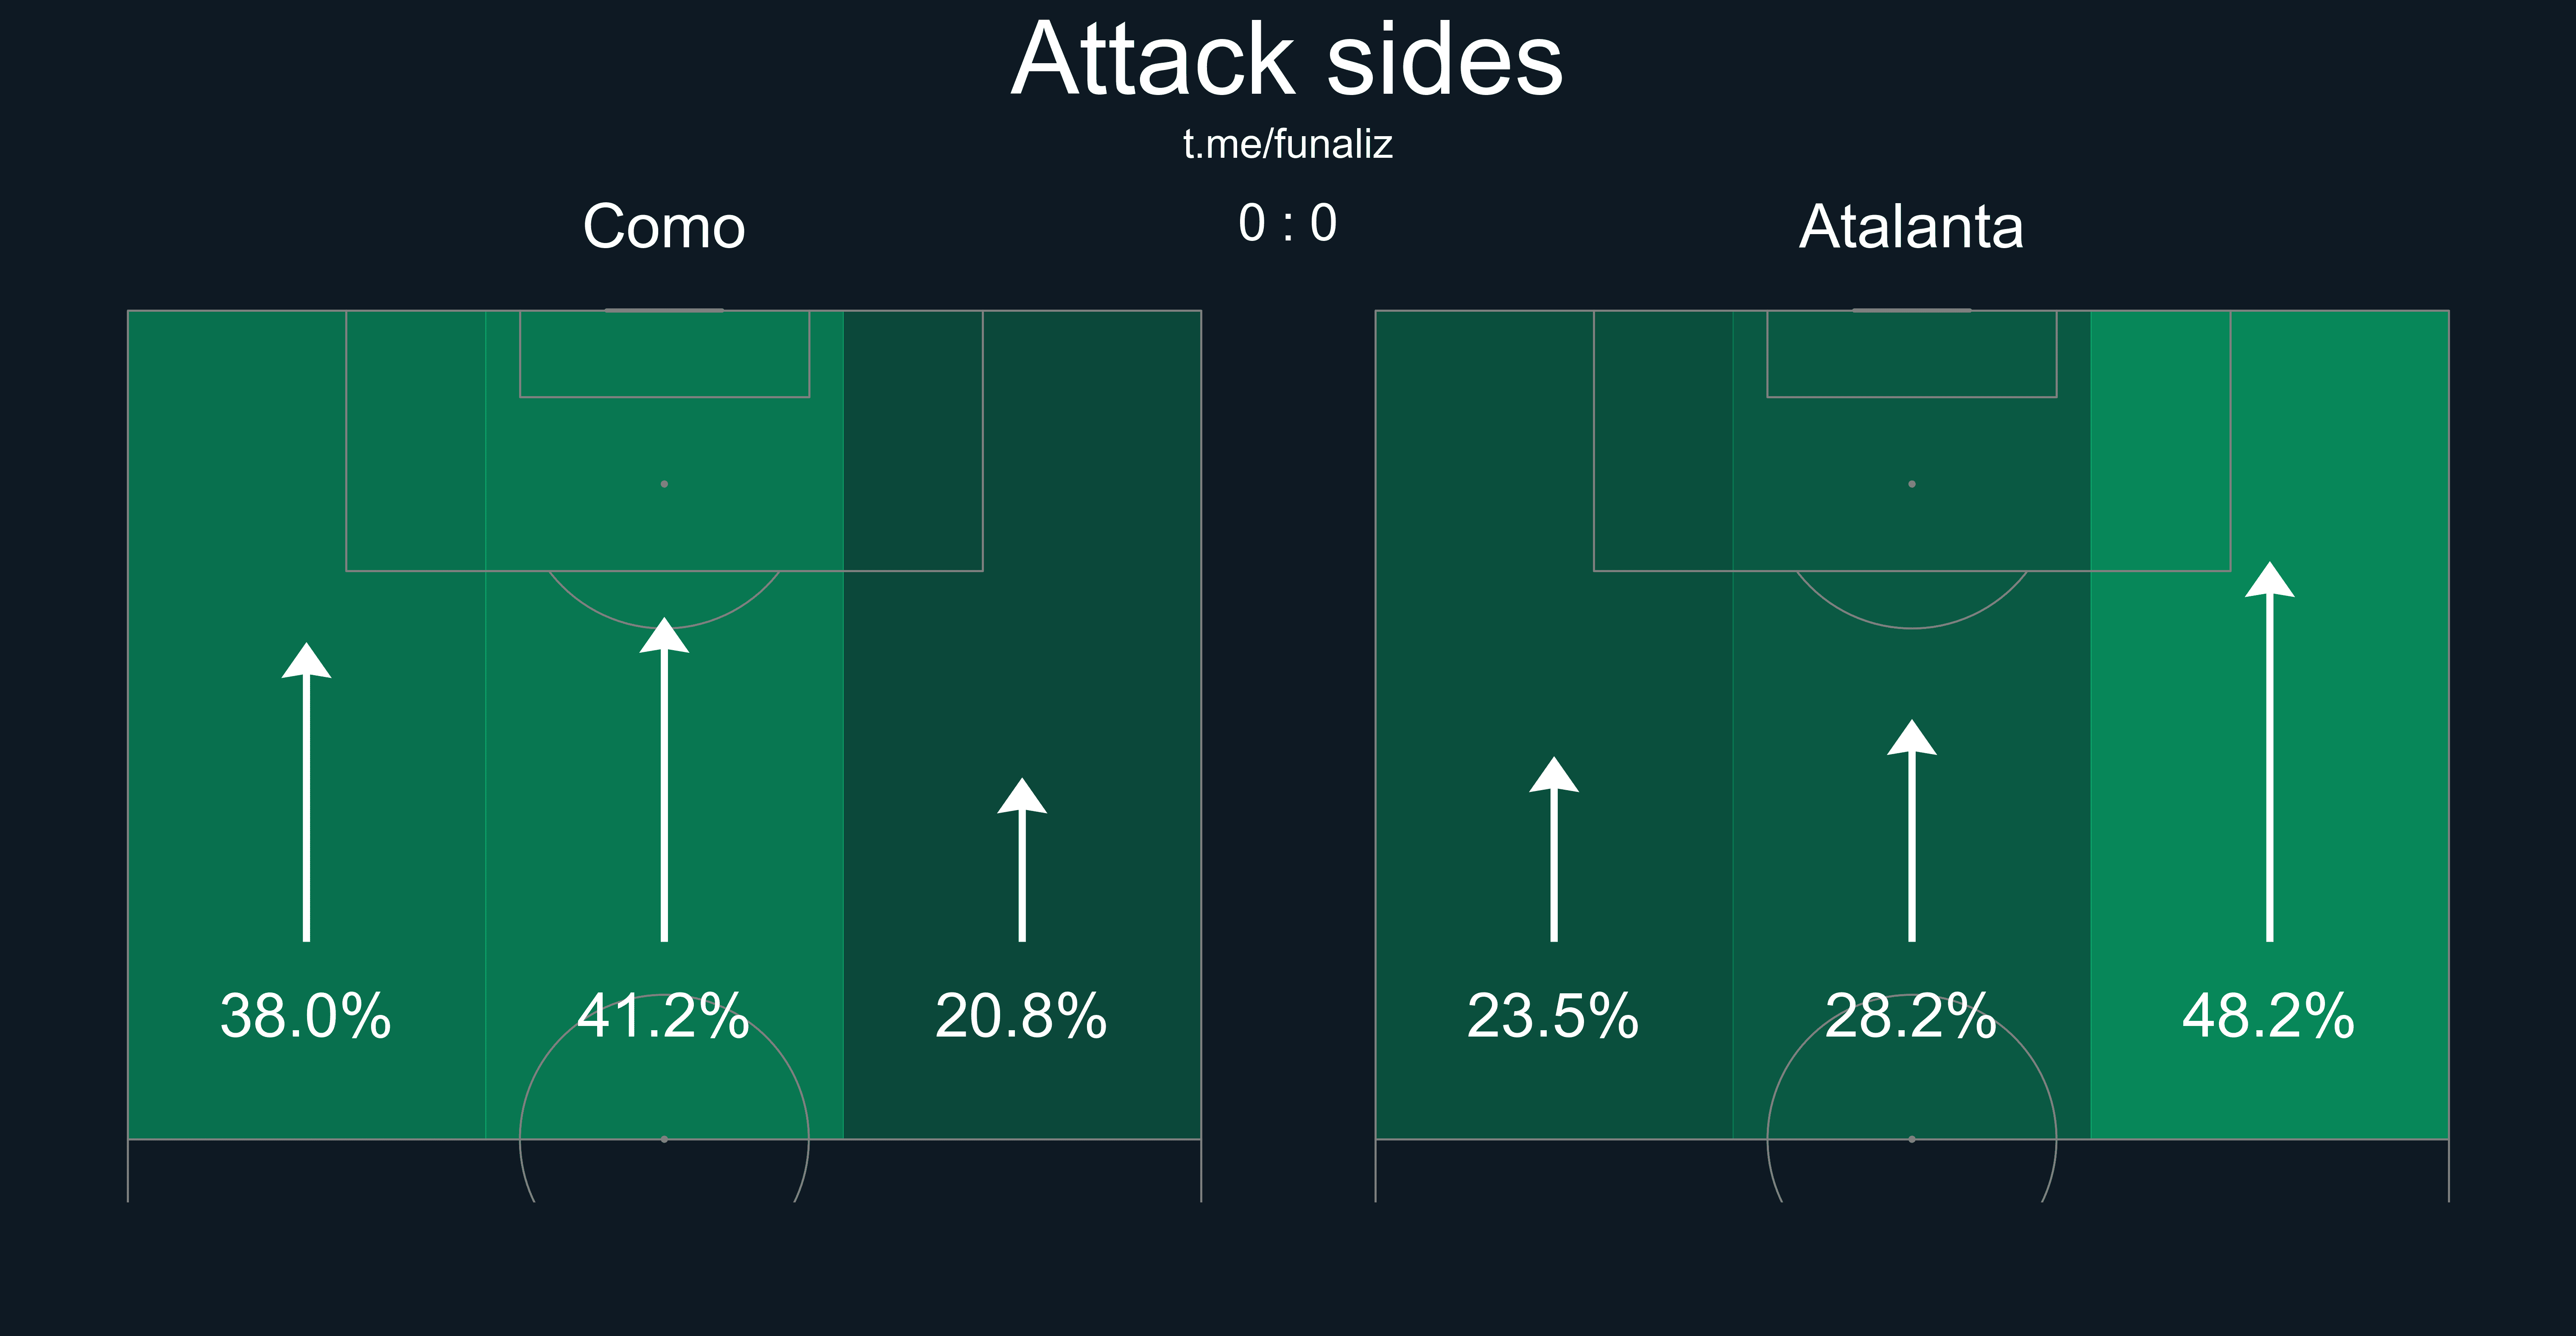This screenshot has width=2576, height=1336.
Task: Click the Como team name
Action: (x=664, y=227)
